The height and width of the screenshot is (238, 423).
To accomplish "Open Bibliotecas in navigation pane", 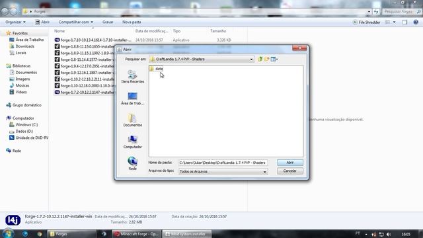I will tap(19, 66).
